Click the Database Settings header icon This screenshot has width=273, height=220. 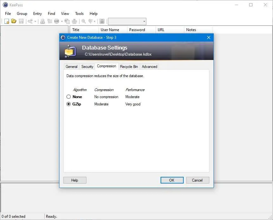point(70,51)
